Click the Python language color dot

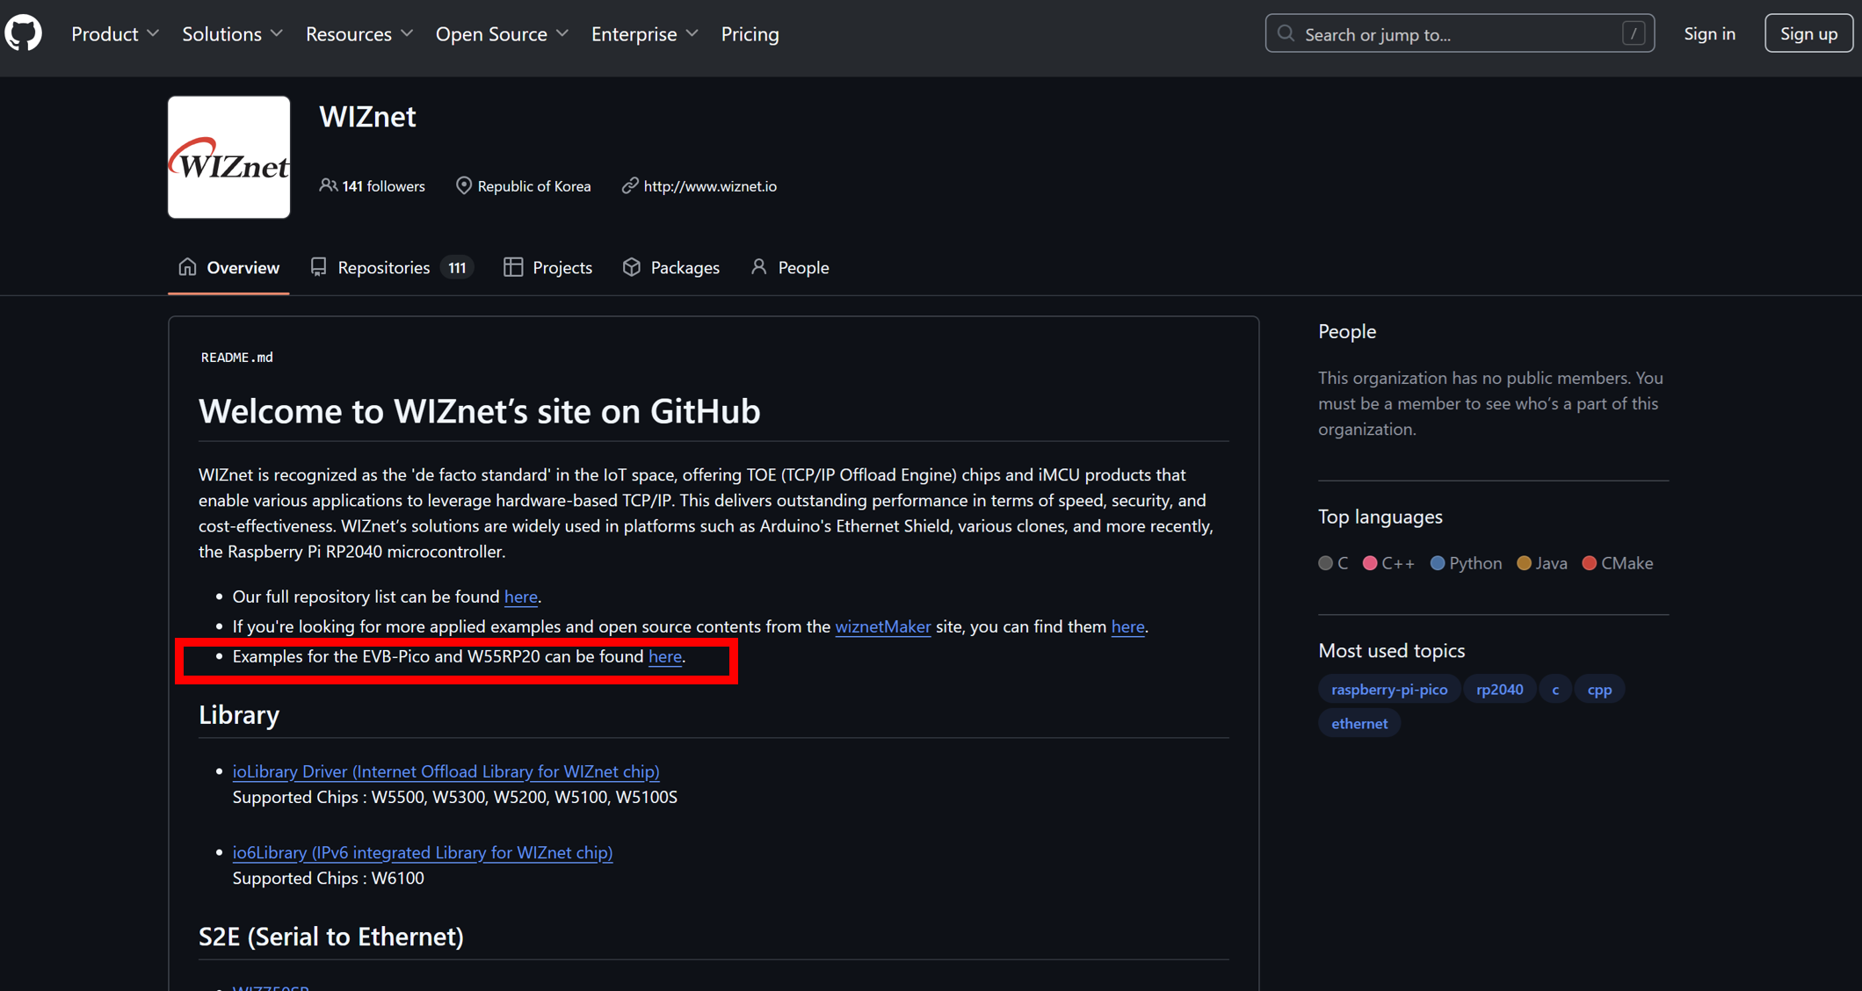pos(1438,562)
